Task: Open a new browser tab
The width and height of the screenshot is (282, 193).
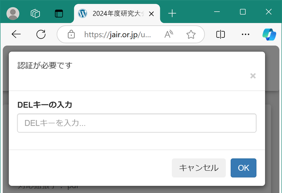Action: coord(172,14)
